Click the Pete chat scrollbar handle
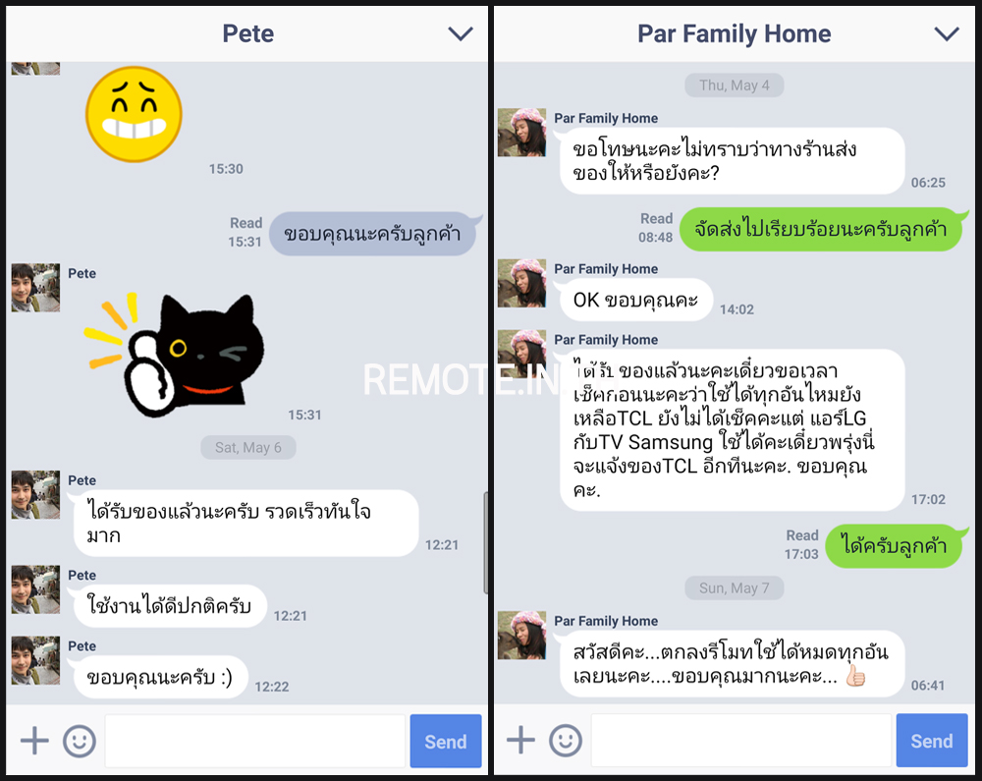 [x=485, y=542]
